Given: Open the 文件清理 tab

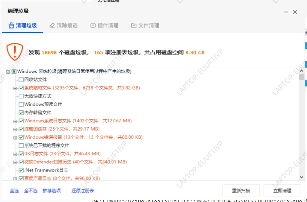Looking at the screenshot, I should (x=145, y=26).
